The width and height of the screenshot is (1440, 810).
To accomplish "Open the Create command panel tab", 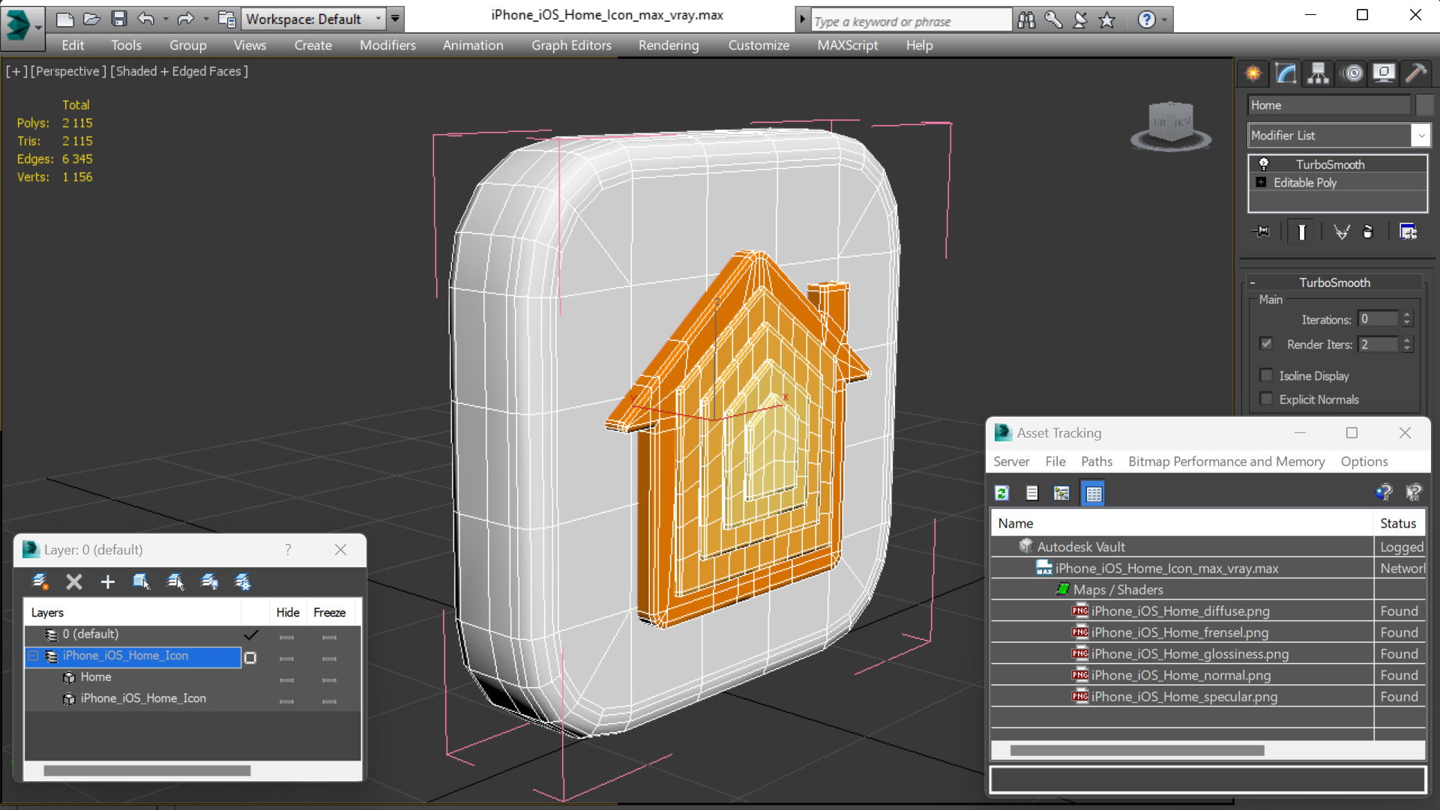I will 1253,73.
